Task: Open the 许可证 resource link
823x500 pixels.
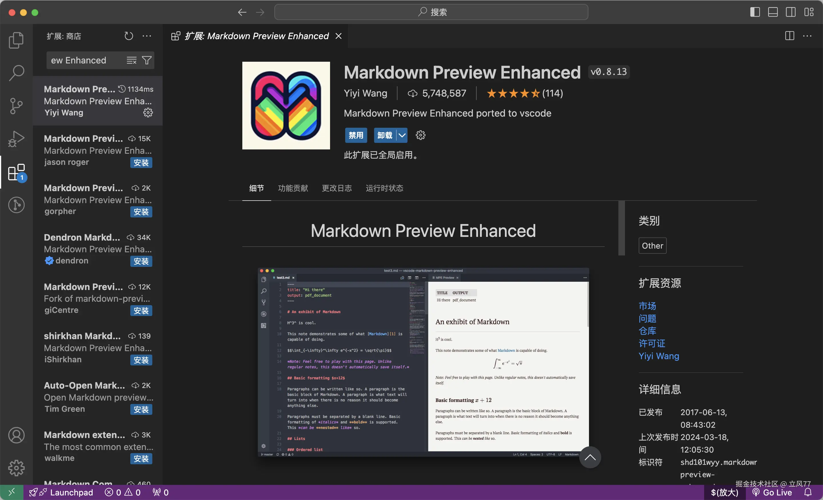Action: point(652,343)
